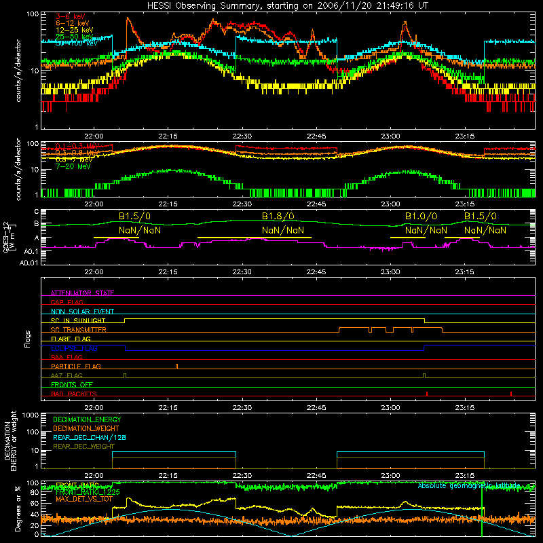
Task: Select the SAA_FLAG label
Action: click(x=67, y=358)
